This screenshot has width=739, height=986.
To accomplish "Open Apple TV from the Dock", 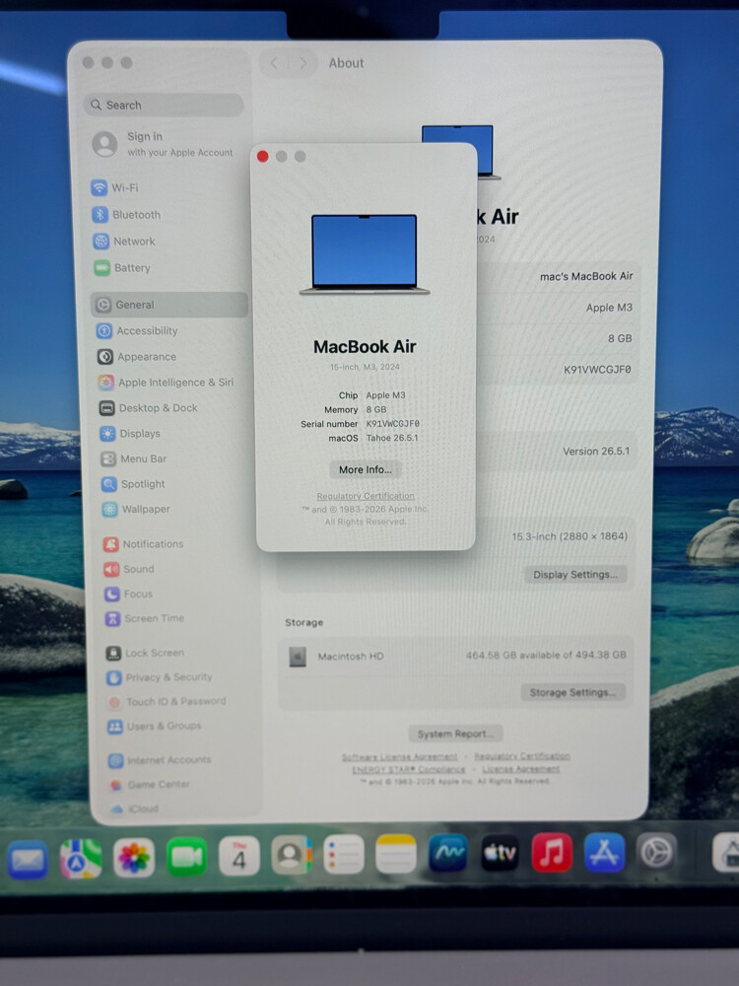I will point(501,853).
